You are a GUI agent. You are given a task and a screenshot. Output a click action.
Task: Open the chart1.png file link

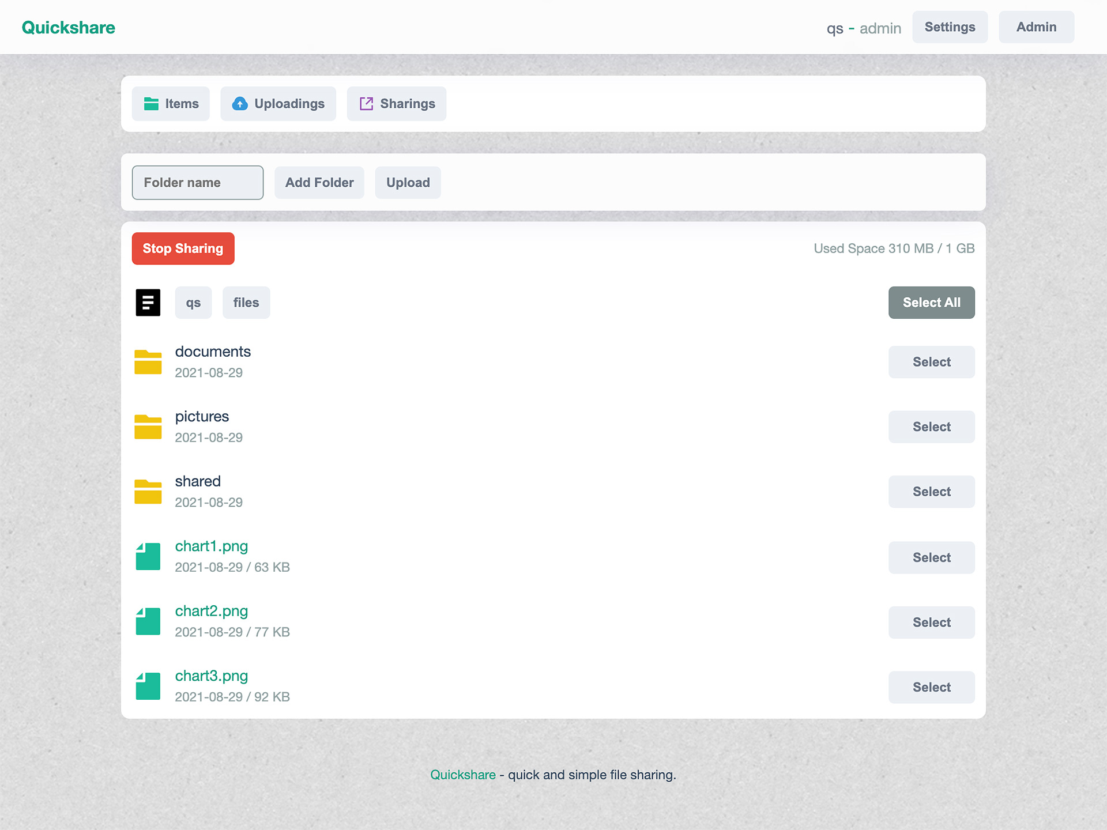coord(212,546)
